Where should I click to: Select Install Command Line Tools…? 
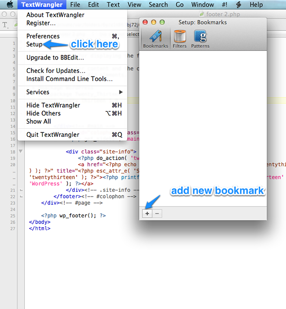[72, 79]
